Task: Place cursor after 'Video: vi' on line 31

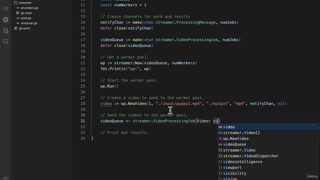Action: click(x=218, y=121)
